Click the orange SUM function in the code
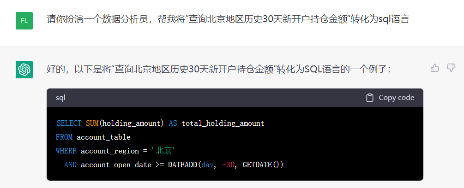464x188 pixels. [x=92, y=123]
